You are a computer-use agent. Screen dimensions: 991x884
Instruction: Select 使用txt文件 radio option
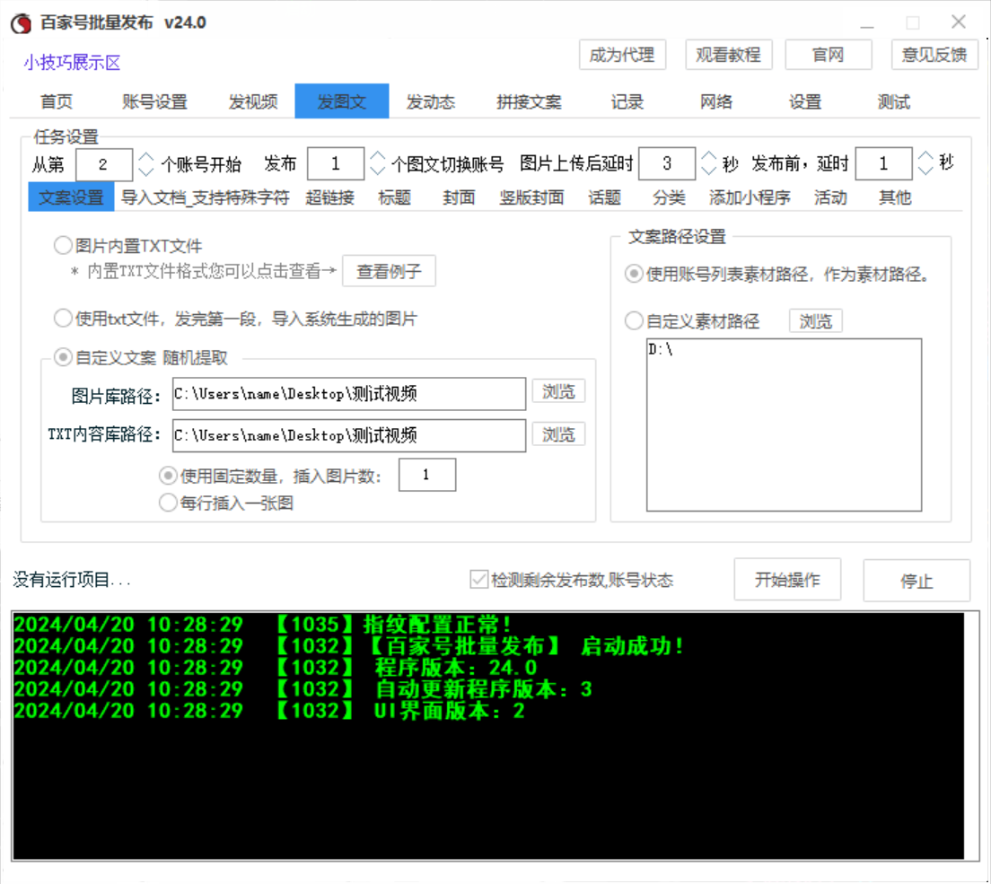tap(64, 318)
